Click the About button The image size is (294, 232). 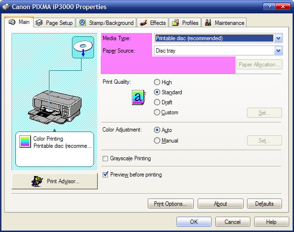coord(221,204)
